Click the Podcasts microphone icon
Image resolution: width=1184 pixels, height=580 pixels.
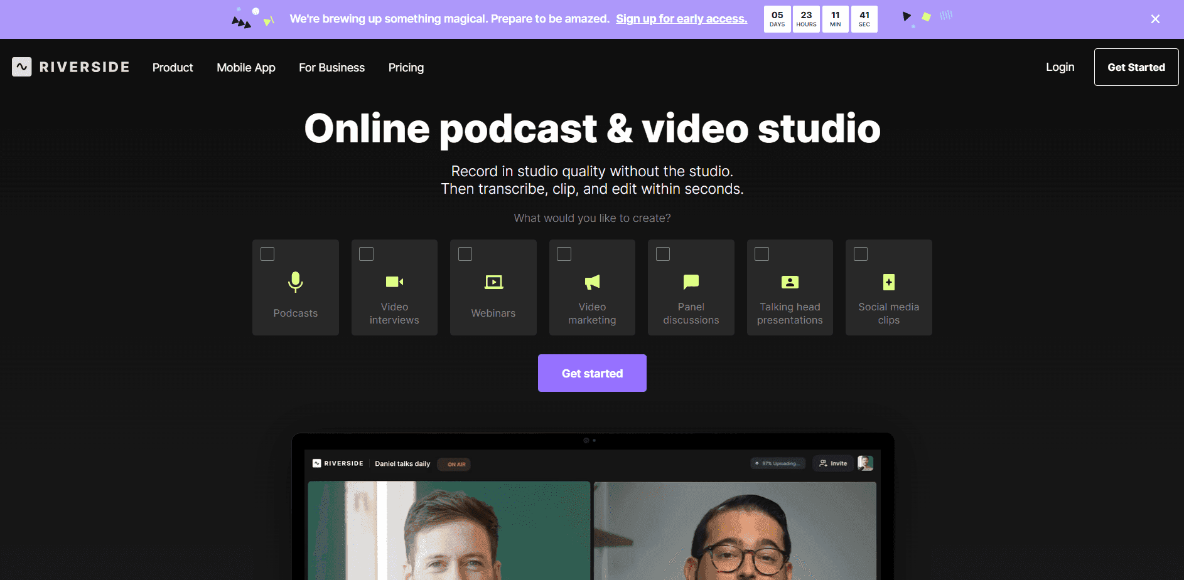[x=296, y=282]
